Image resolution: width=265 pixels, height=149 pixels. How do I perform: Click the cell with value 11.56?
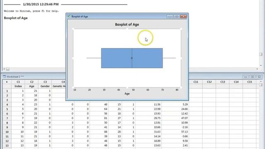(x=148, y=104)
